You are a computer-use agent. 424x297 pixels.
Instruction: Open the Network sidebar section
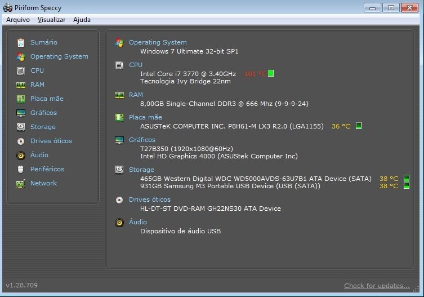coord(43,183)
